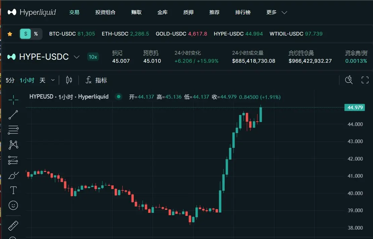Open the 交易 tab
The height and width of the screenshot is (239, 373).
[74, 12]
